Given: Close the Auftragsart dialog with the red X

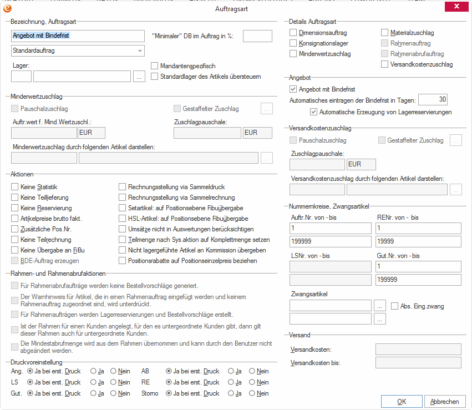Looking at the screenshot, I should 456,6.
